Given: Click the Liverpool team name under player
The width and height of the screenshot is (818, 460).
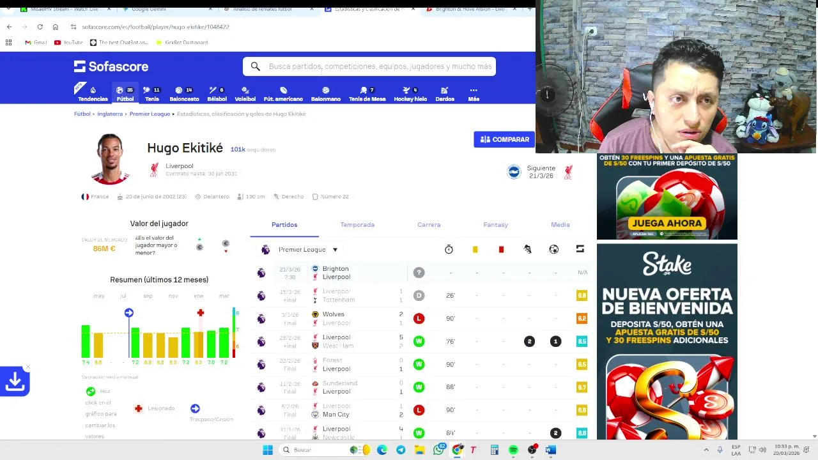Looking at the screenshot, I should [x=179, y=165].
